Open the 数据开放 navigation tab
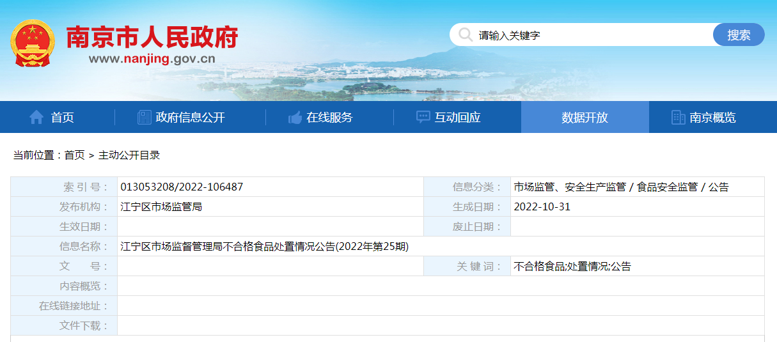Viewport: 777px width, 342px height. coord(585,118)
